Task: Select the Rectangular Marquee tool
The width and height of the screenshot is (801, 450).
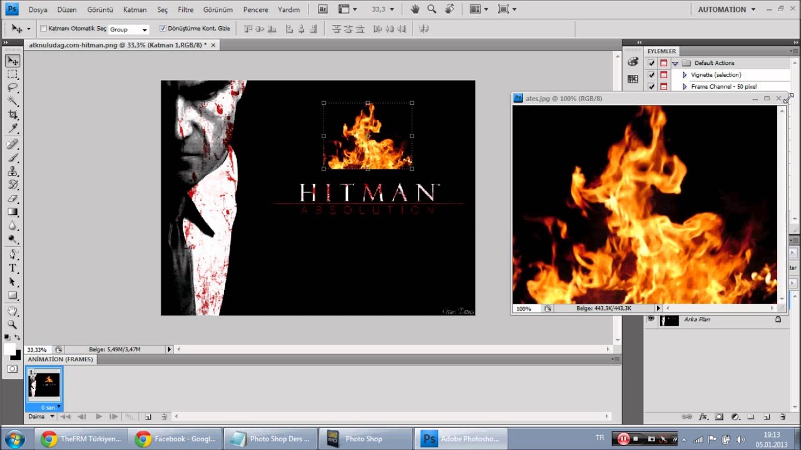Action: [x=13, y=74]
